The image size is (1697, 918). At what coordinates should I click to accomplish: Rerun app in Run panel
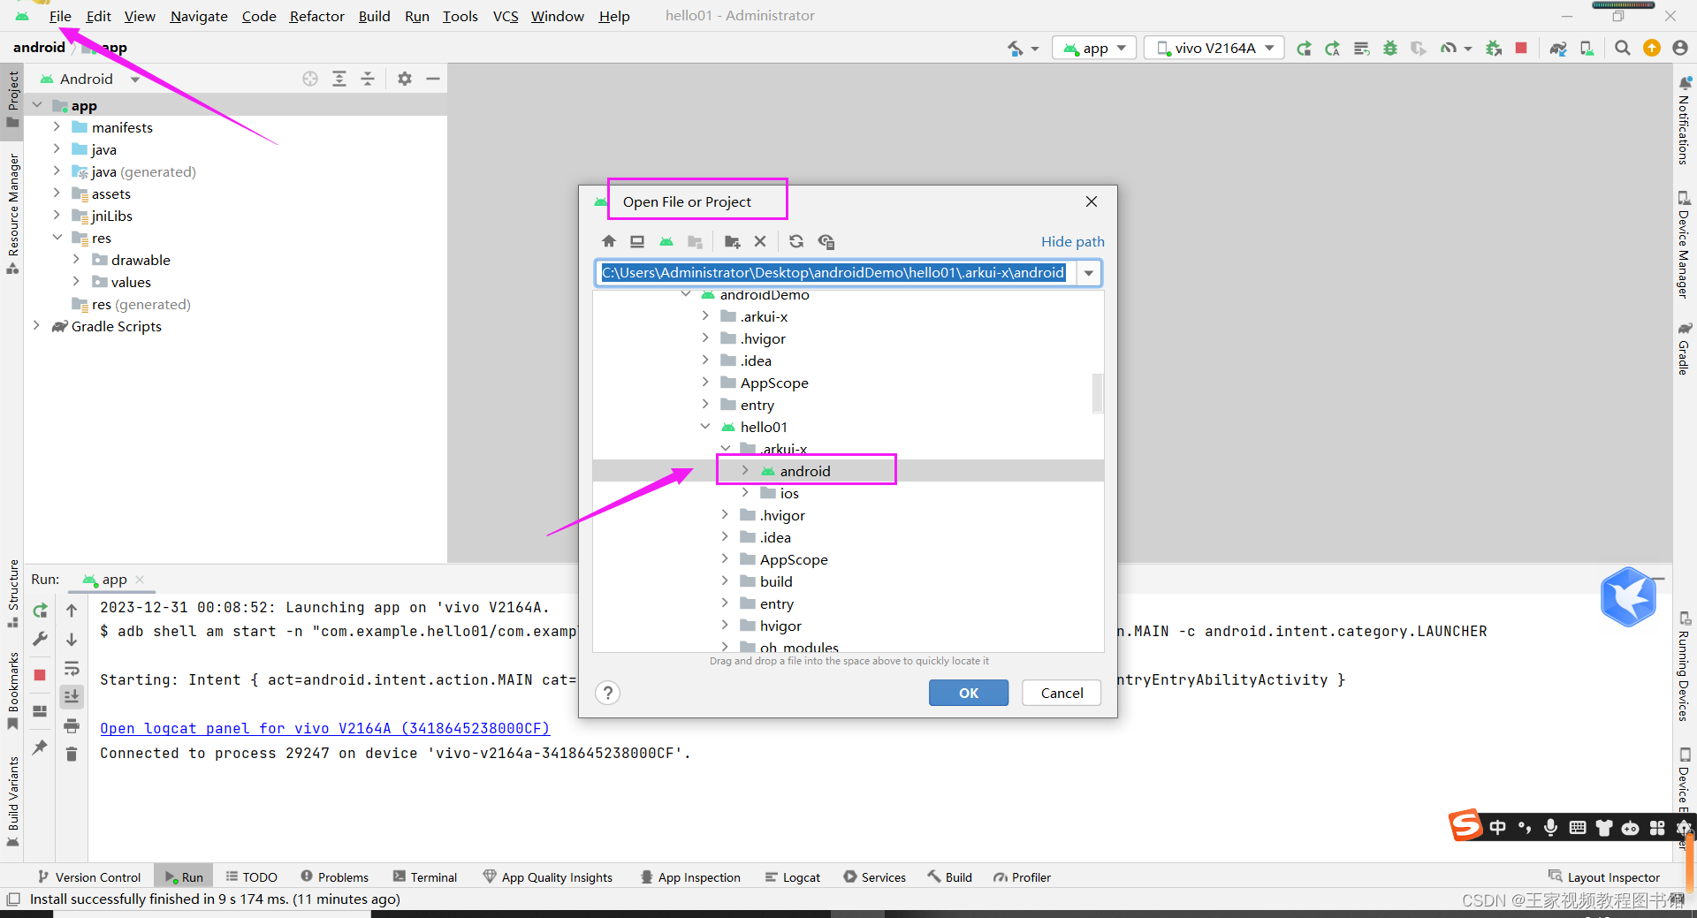(40, 611)
